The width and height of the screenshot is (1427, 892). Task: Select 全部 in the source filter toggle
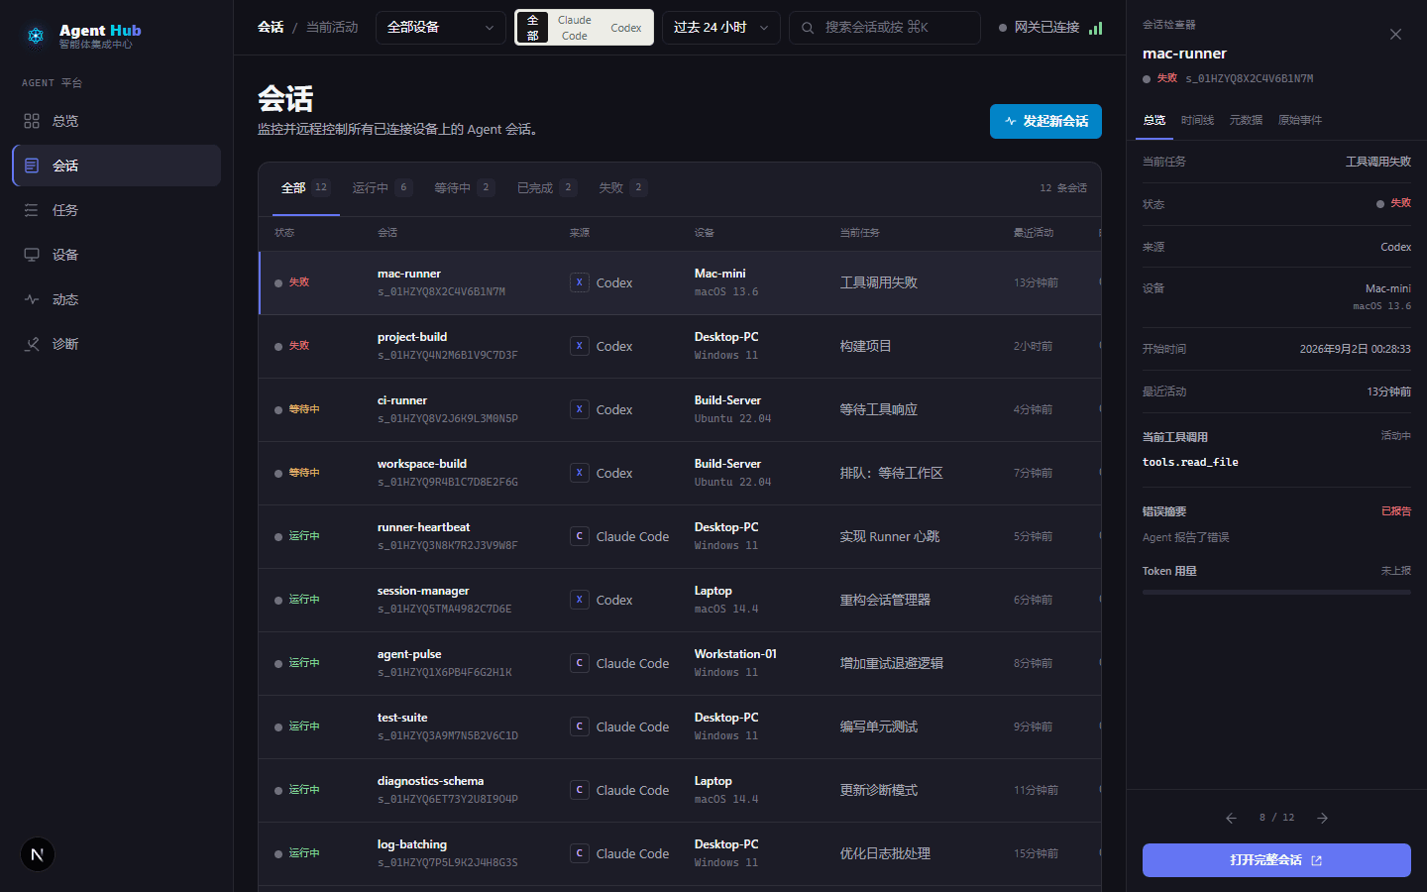click(x=532, y=28)
